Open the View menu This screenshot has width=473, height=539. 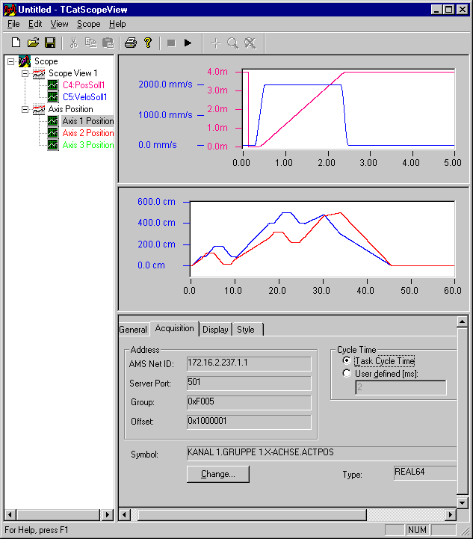point(60,24)
